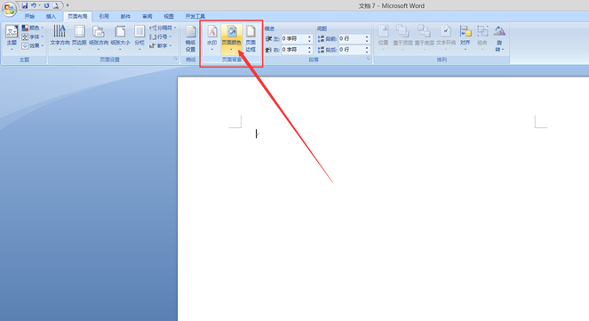Open theme 颜色 (Colors) dropdown

tap(32, 28)
